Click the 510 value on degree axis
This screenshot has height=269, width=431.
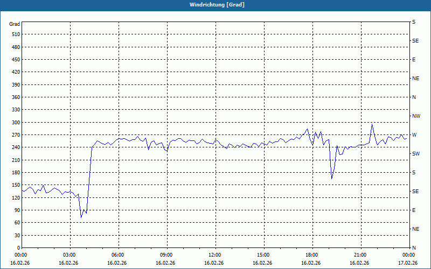click(x=16, y=34)
